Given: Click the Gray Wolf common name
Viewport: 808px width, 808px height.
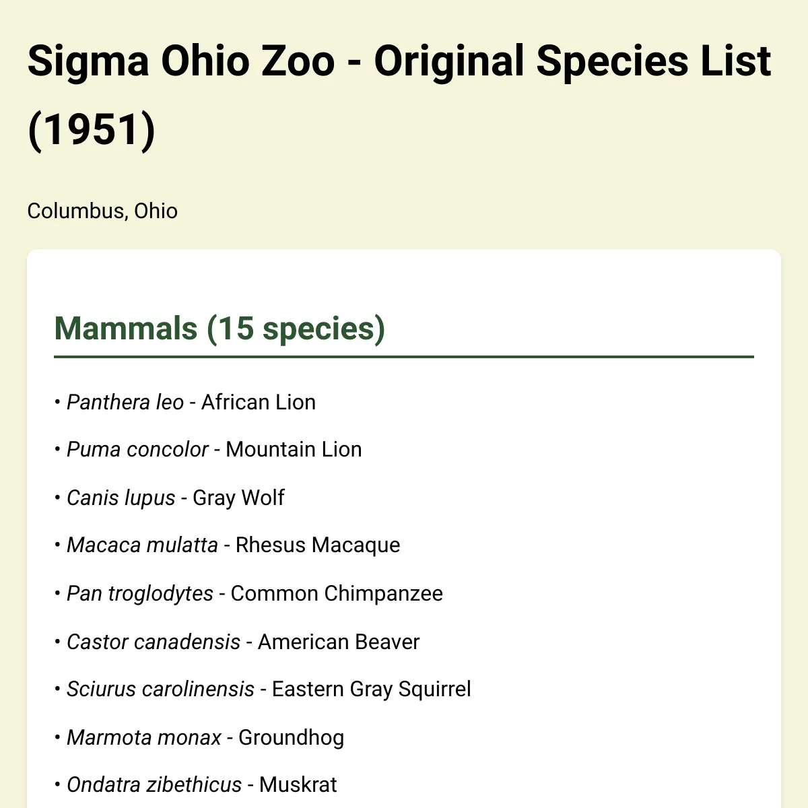Looking at the screenshot, I should 238,498.
